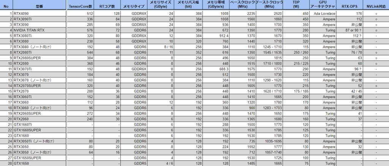Viewport: 389px width, 166px height.
Task: Select the RTX3060Ti model name cell
Action: pyautogui.click(x=40, y=97)
